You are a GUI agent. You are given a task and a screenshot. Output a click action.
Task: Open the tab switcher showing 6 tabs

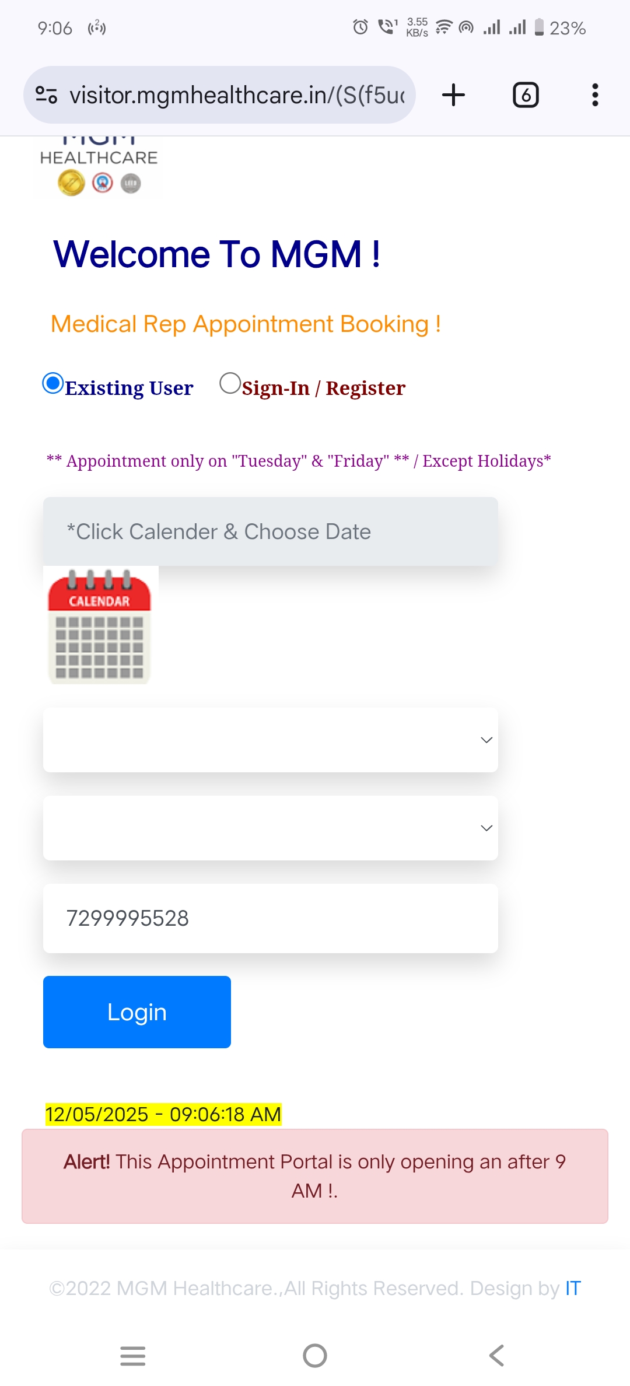pos(526,95)
